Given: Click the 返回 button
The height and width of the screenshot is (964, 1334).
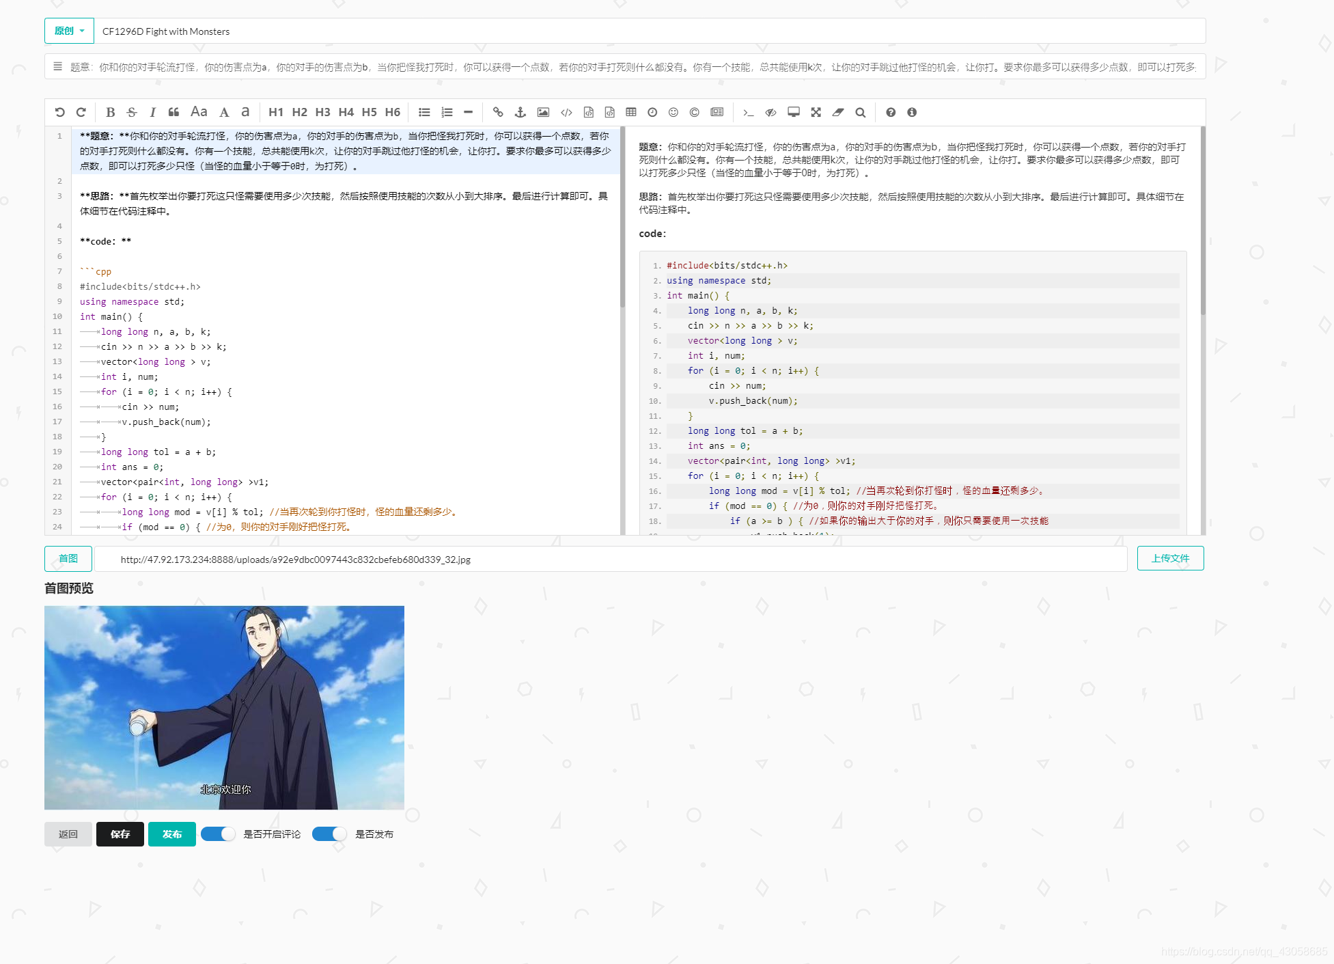Looking at the screenshot, I should click(x=68, y=834).
